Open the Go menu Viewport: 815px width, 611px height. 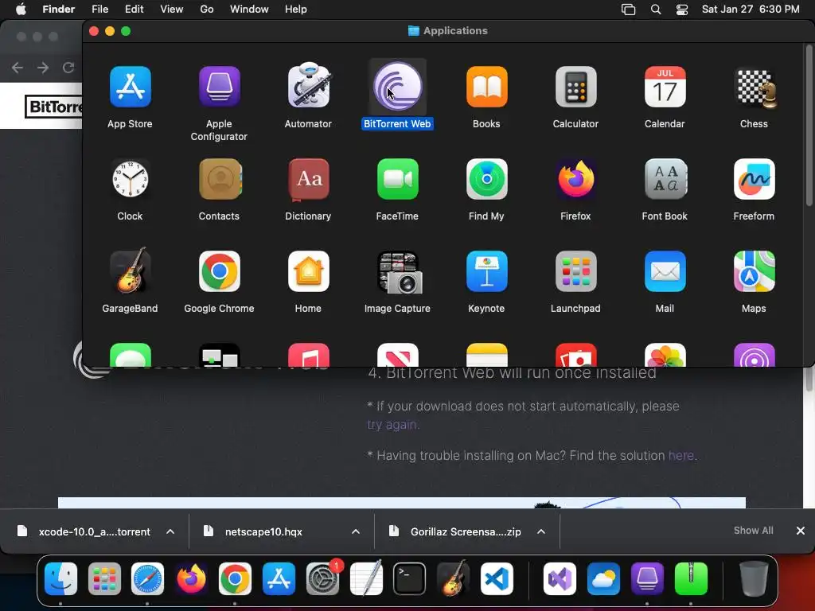[x=207, y=10]
